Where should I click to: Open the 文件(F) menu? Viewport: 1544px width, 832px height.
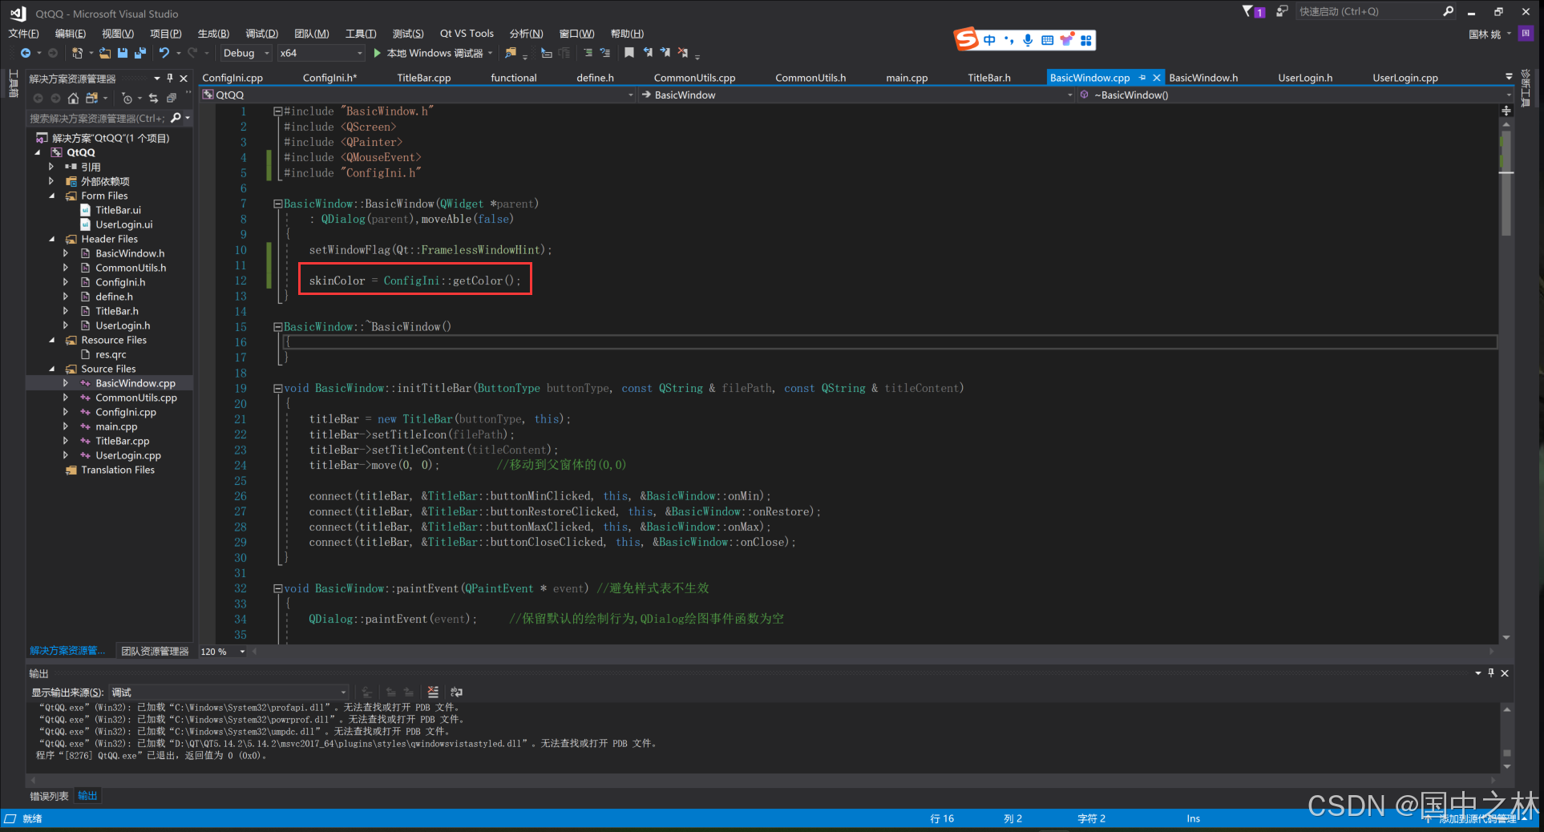pyautogui.click(x=23, y=34)
